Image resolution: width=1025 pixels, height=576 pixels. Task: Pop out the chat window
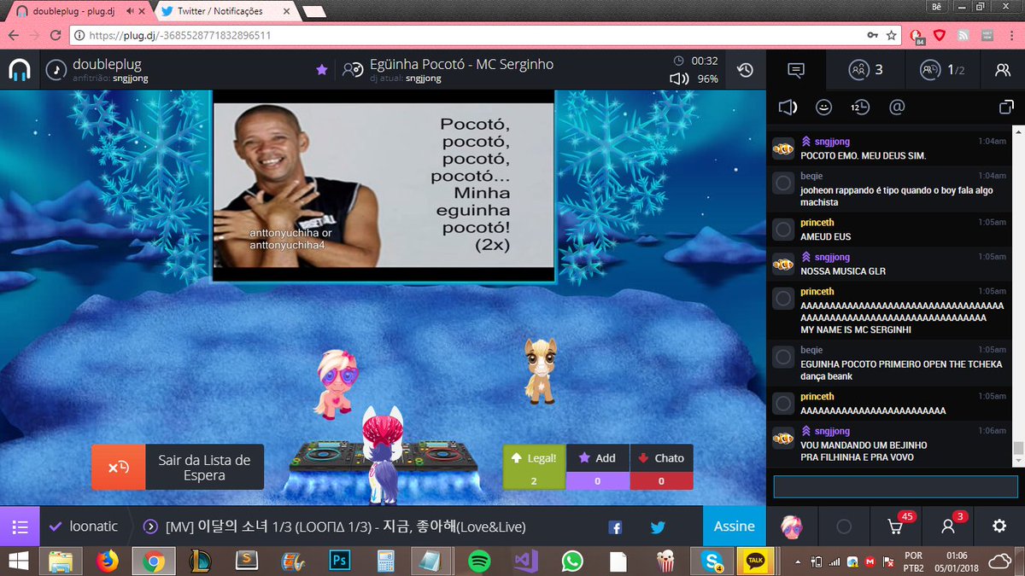(1005, 107)
